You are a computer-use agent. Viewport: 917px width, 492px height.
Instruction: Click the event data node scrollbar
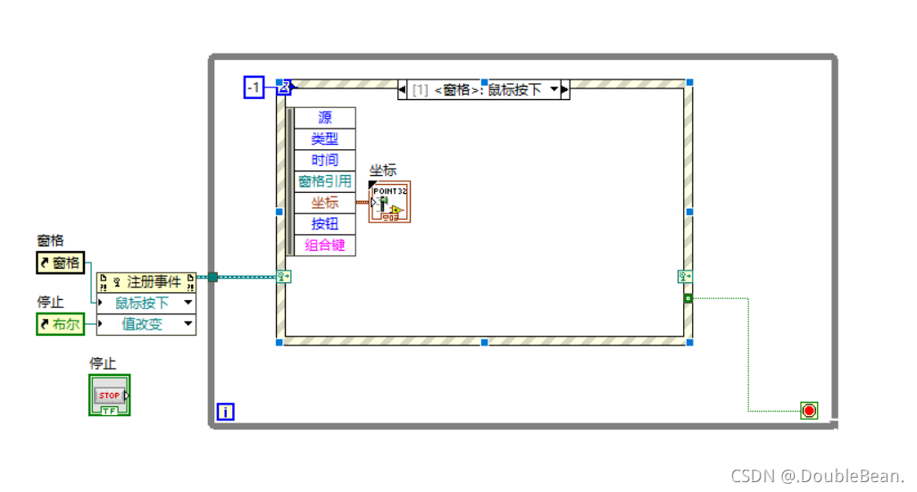point(290,181)
